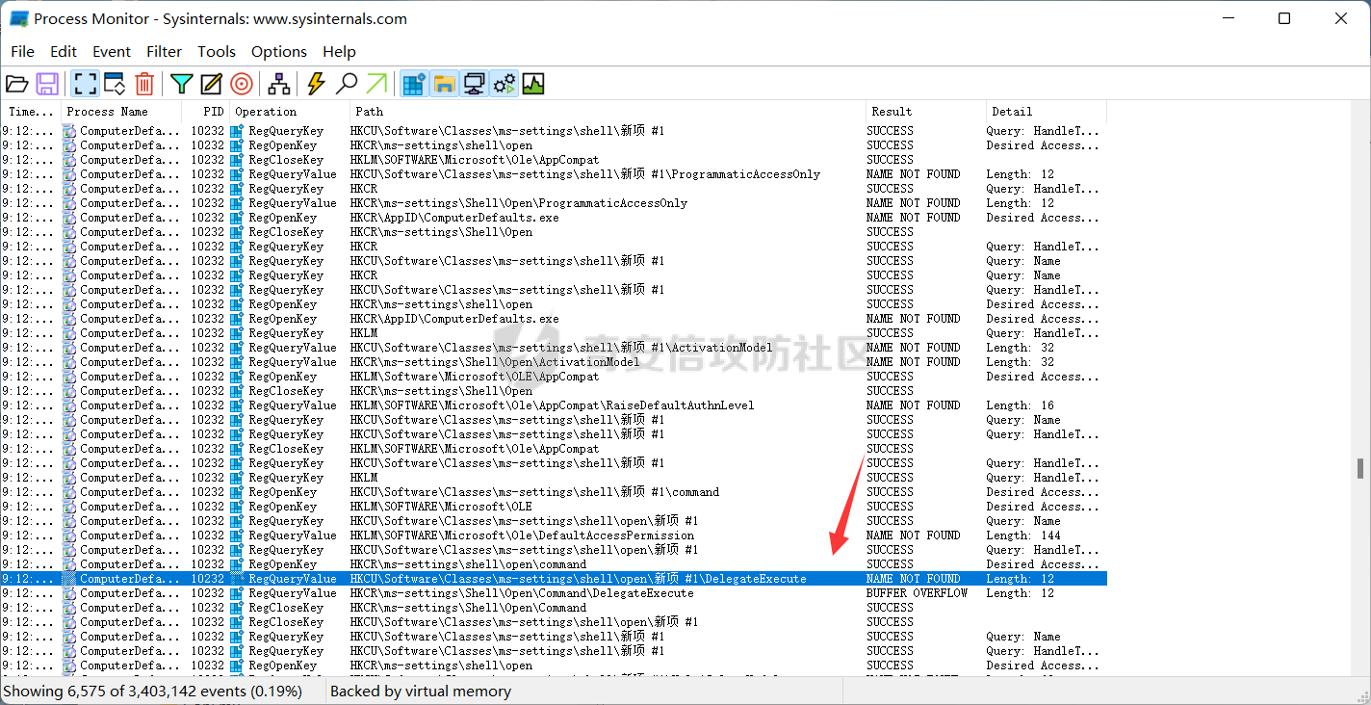Select HKCR\ms-settings\Shell\Open\ActivationModel path
Screen dimensions: 1371x705
pyautogui.click(x=495, y=362)
